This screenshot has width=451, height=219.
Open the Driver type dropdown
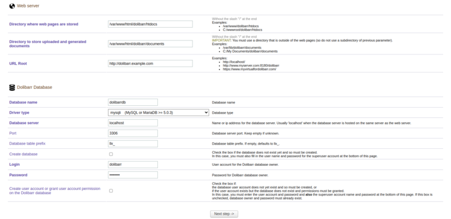pyautogui.click(x=159, y=113)
